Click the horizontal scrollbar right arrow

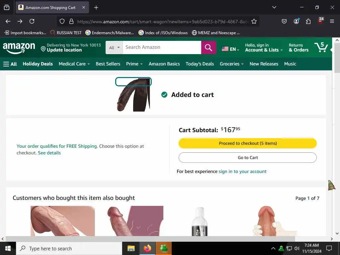pyautogui.click(x=332, y=239)
